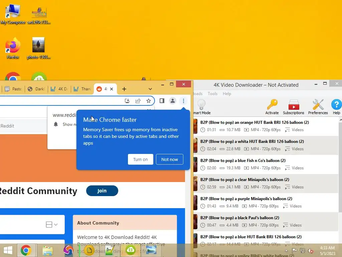Open the Windows Start button
Screen dimensions: 342x257
tap(8, 250)
